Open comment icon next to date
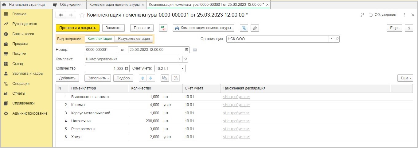Screen dimensions: 418x148 (195, 50)
